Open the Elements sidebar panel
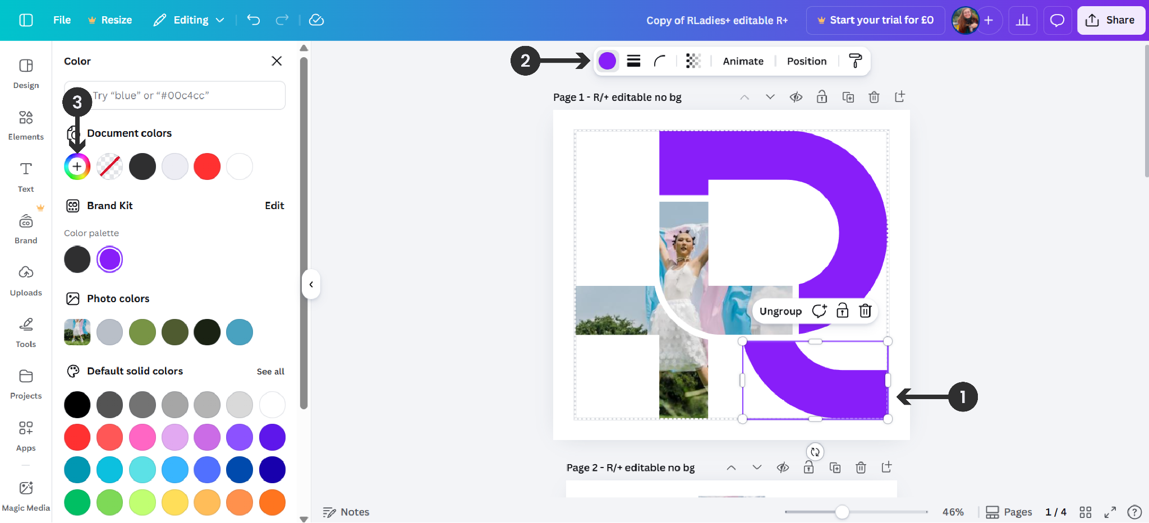The height and width of the screenshot is (523, 1149). (26, 125)
